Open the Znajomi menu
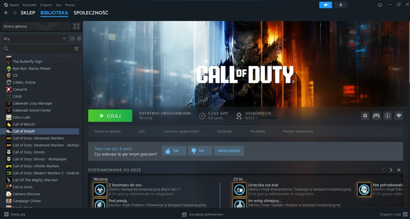410x219 pixels. [x=46, y=5]
